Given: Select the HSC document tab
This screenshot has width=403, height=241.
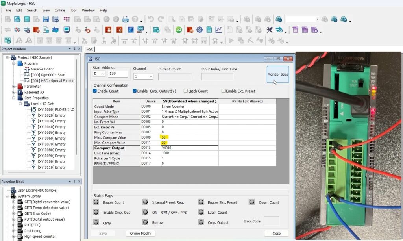Looking at the screenshot, I should click(90, 49).
